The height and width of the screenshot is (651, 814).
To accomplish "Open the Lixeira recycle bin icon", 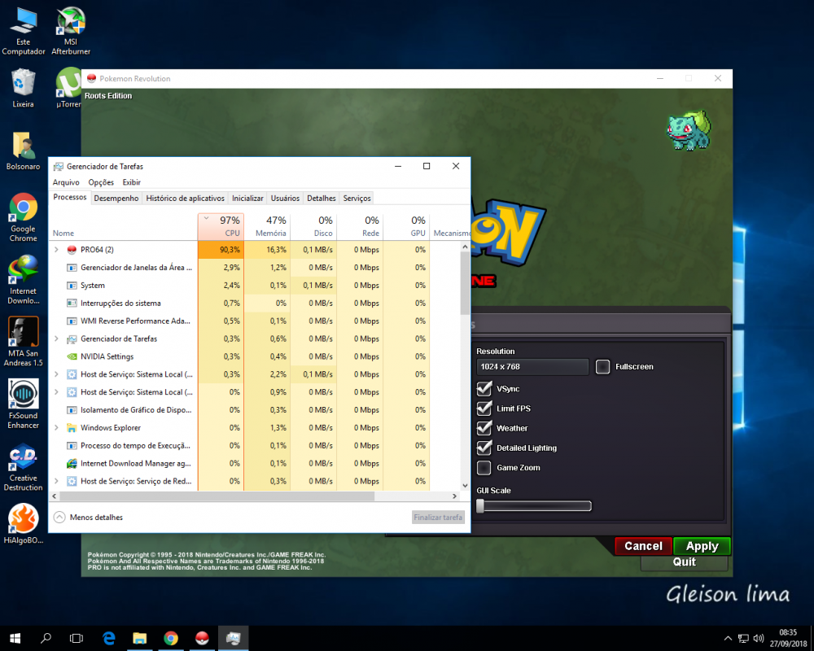I will coord(23,83).
